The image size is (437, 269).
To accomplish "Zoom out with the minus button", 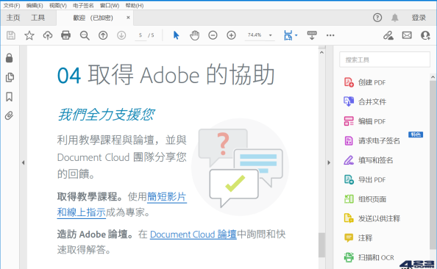I will pyautogui.click(x=213, y=35).
